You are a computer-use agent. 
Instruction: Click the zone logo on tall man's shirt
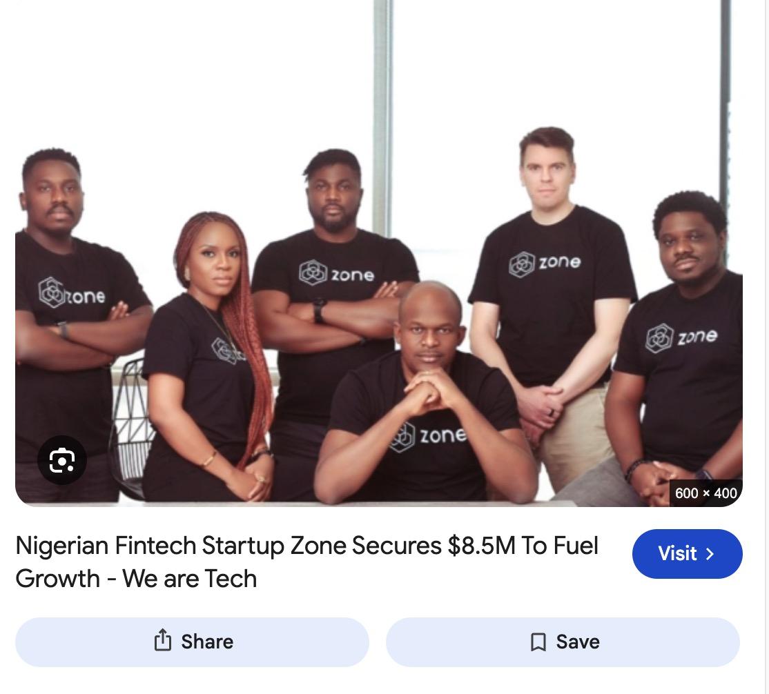[545, 264]
